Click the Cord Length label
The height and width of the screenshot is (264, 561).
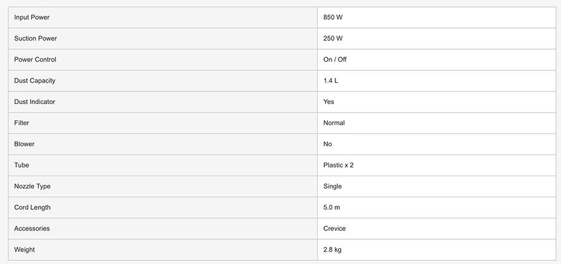tap(32, 208)
